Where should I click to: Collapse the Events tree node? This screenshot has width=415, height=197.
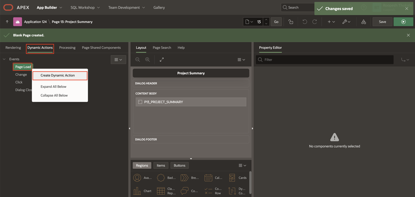point(4,59)
